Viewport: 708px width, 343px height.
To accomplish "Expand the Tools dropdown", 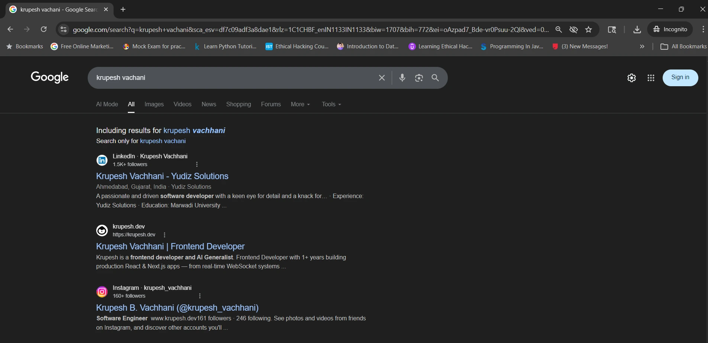I will coord(332,104).
